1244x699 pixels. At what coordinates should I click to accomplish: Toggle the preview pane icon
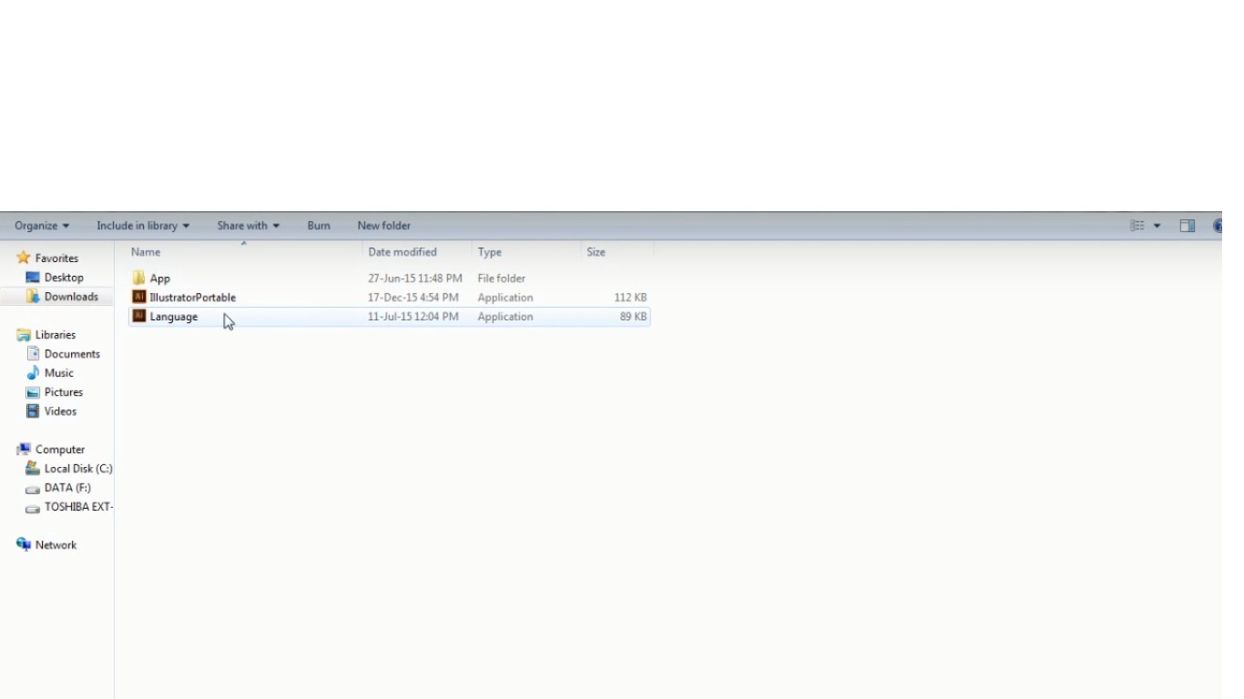pos(1188,226)
